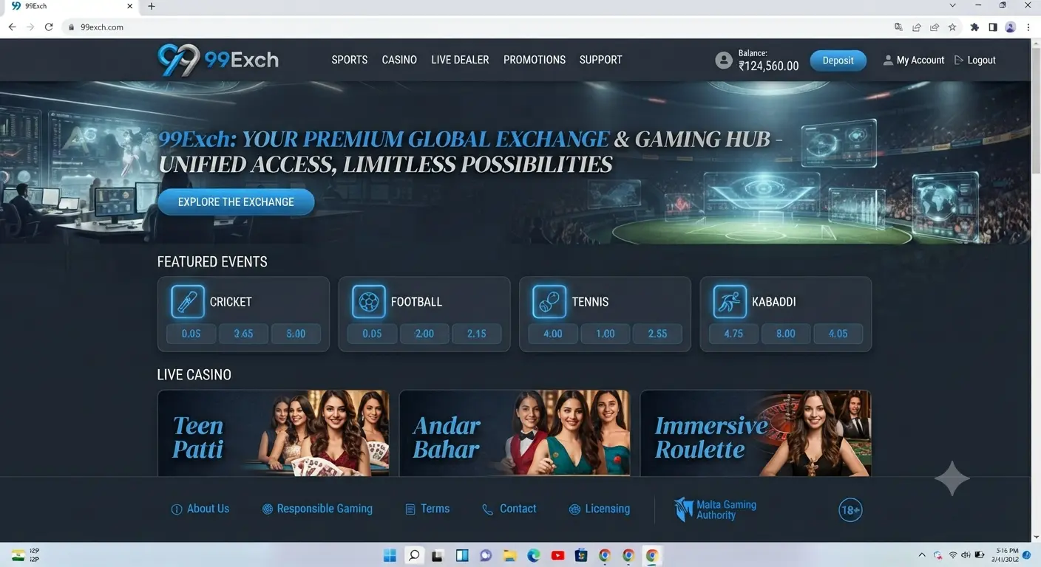Open the Teen Patti live casino card

pyautogui.click(x=274, y=433)
